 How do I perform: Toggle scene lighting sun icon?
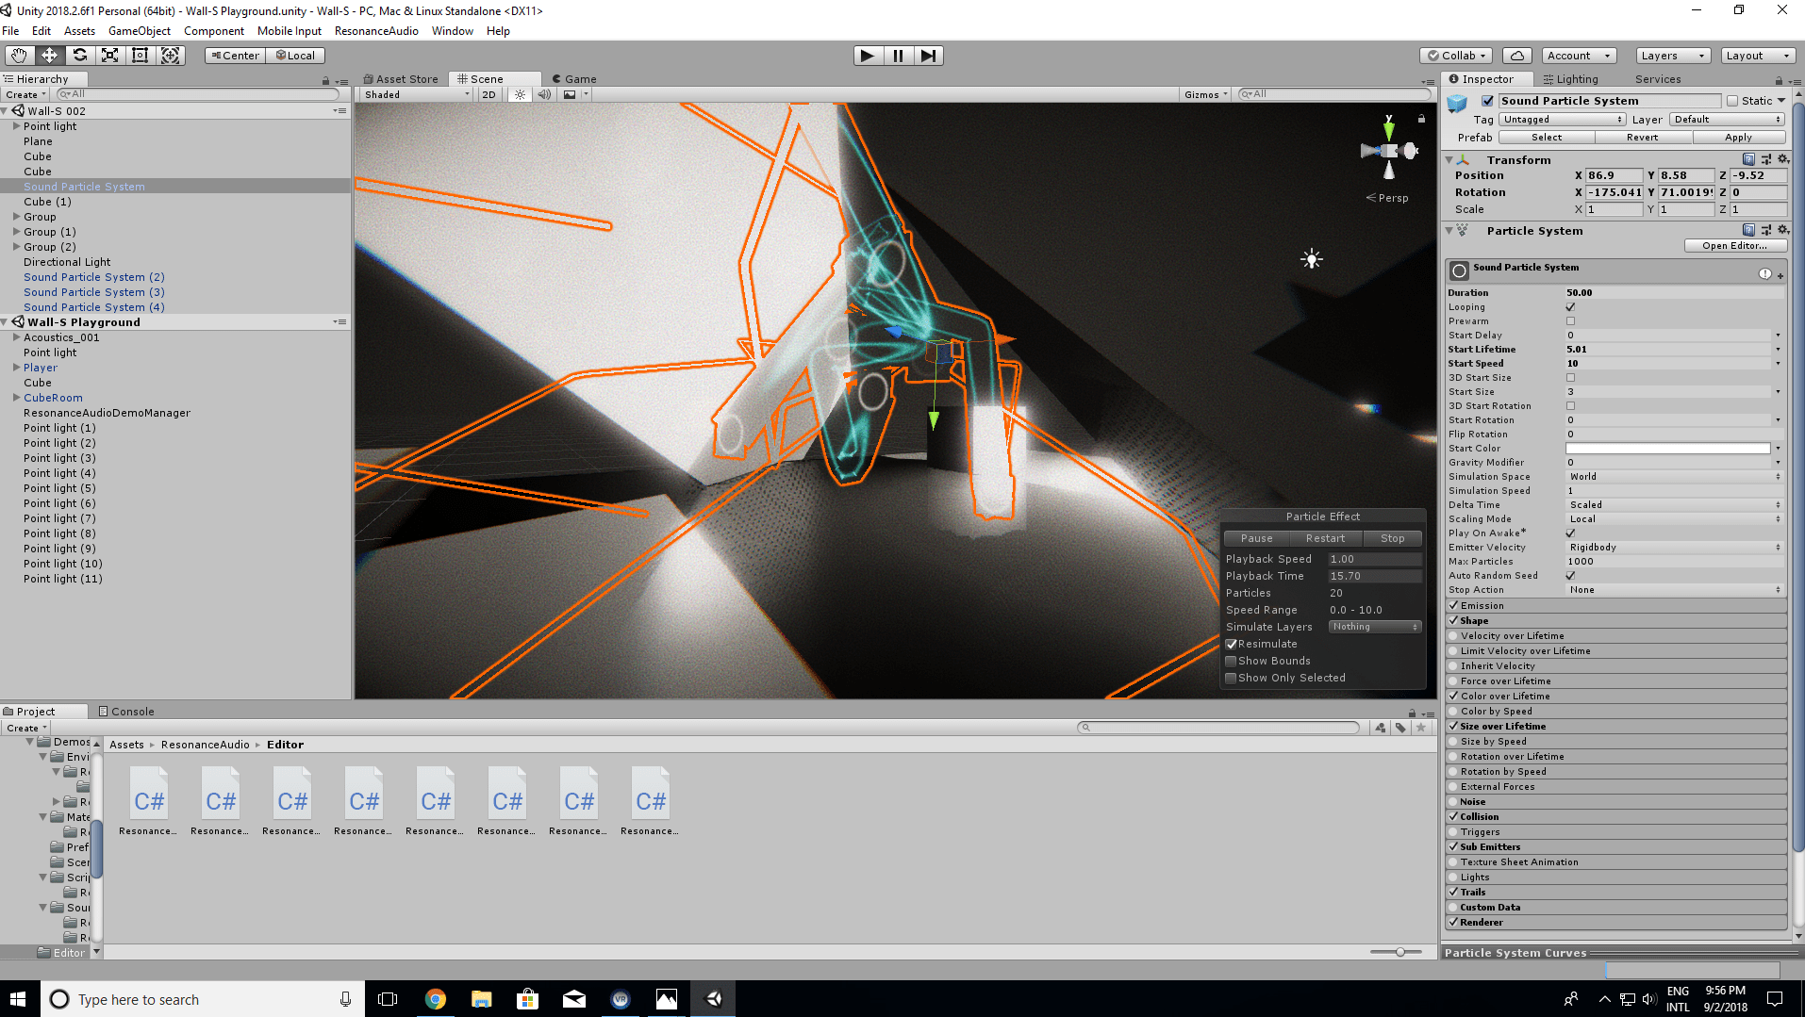[520, 94]
